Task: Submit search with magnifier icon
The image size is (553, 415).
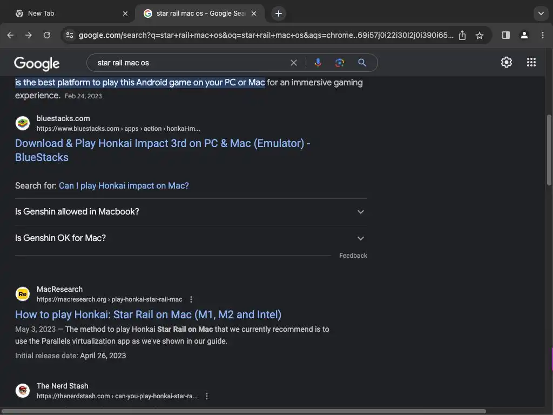Action: click(x=362, y=63)
